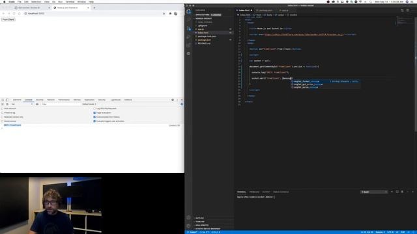Enable Log XMLHttpRequests checkbox
417x234 pixels.
point(94,109)
